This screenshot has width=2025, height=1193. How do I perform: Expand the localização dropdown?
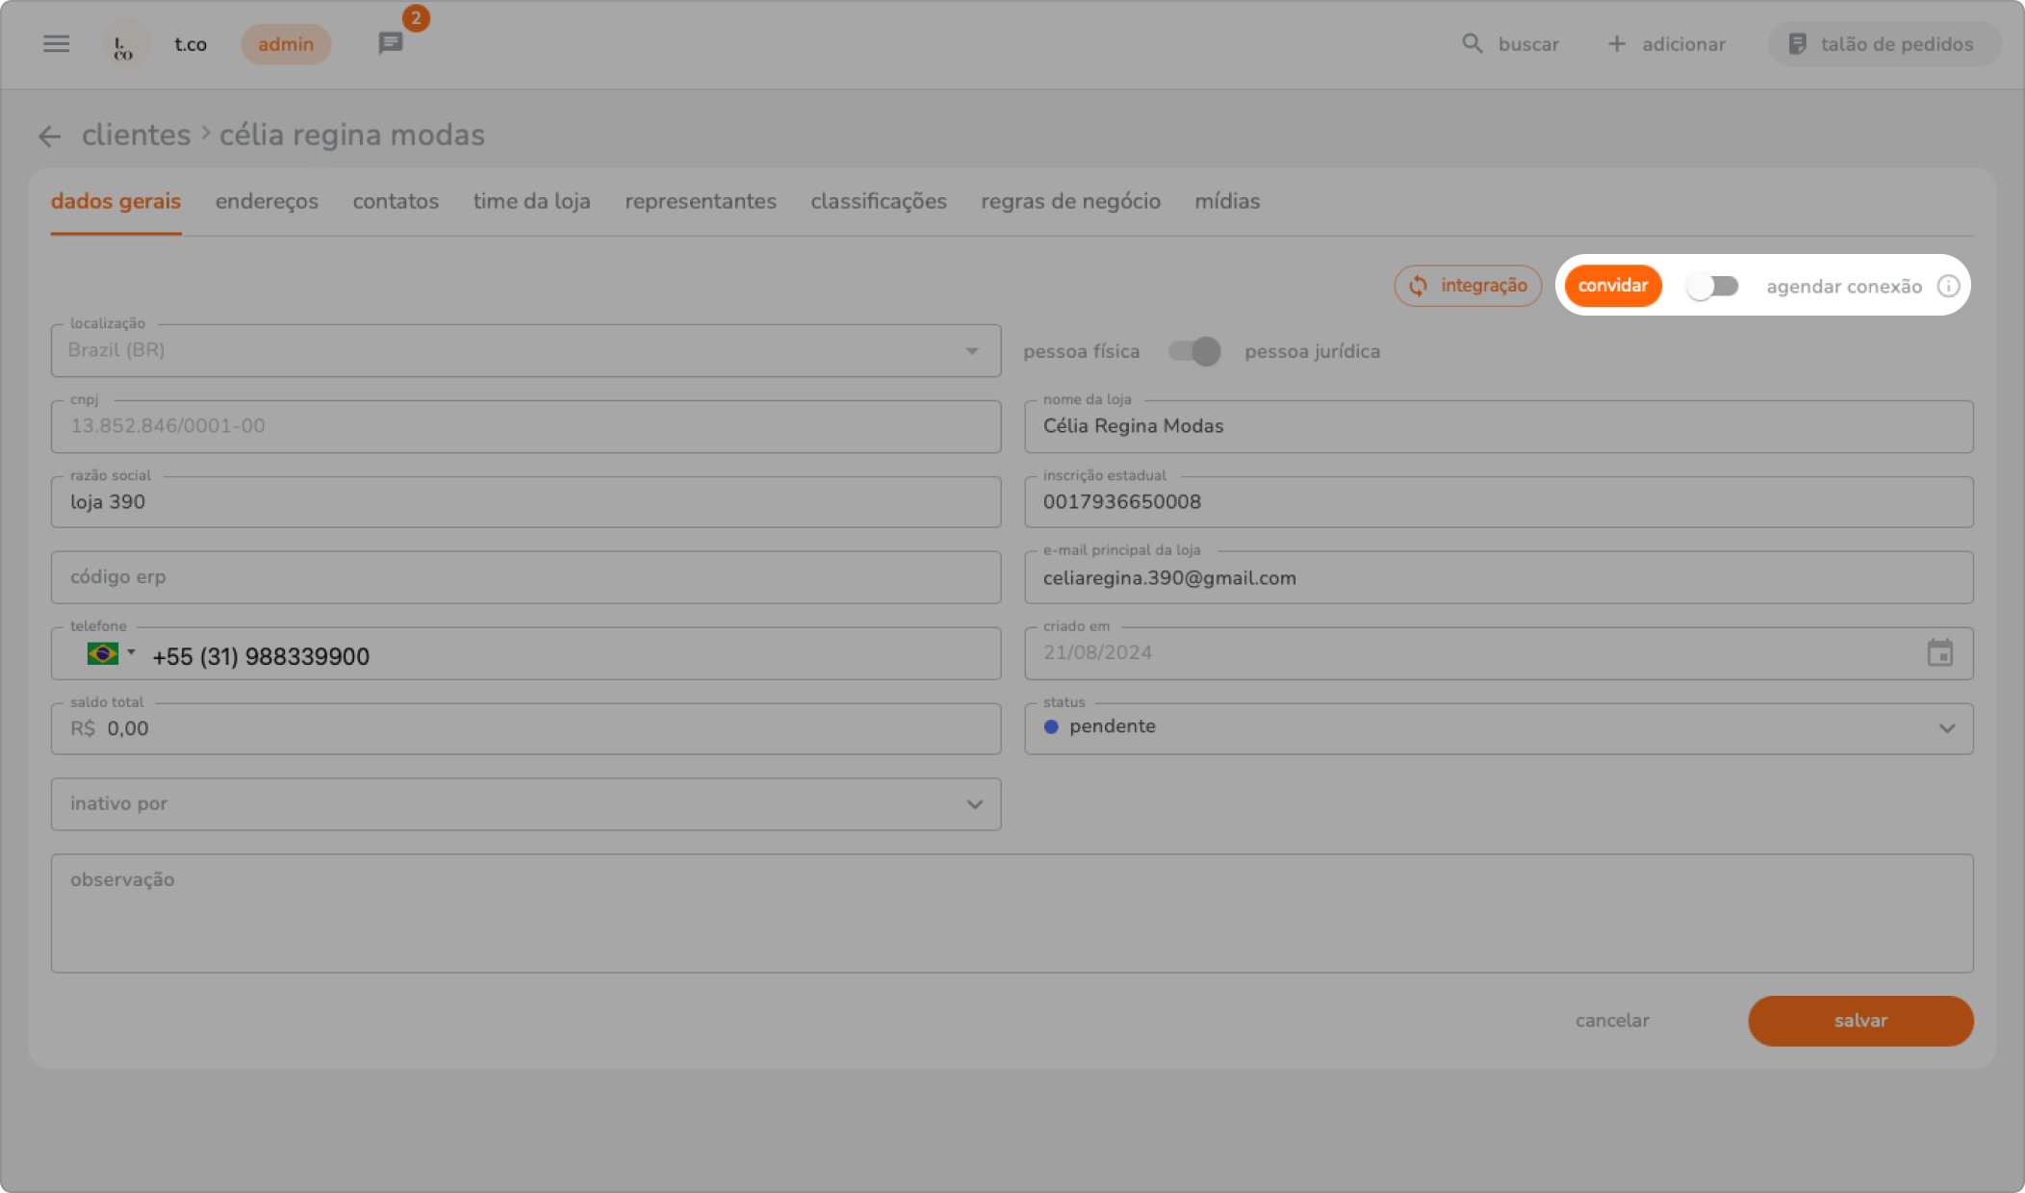(972, 351)
